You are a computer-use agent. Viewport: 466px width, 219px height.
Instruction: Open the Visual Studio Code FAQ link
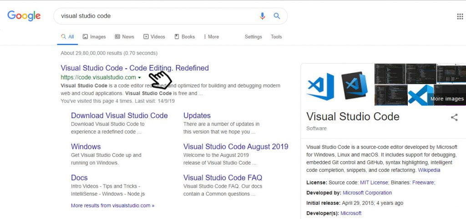point(223,178)
